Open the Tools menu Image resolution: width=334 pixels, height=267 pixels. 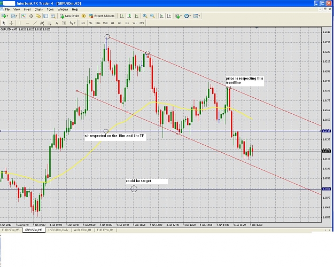point(50,10)
